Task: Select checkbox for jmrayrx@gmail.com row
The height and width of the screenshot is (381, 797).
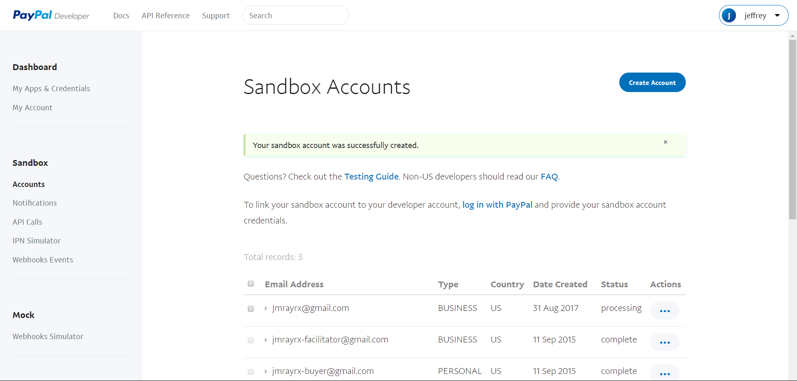Action: [x=251, y=308]
